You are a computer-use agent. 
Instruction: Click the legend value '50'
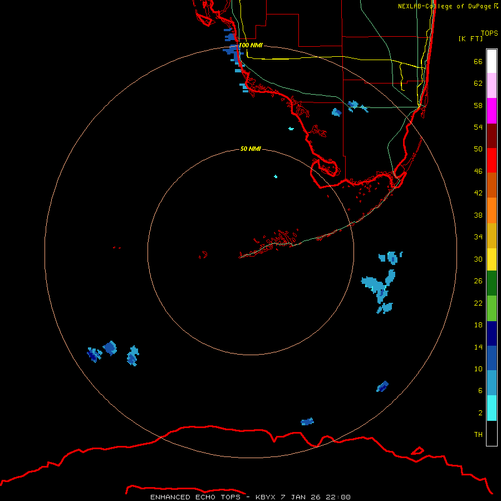pos(478,149)
